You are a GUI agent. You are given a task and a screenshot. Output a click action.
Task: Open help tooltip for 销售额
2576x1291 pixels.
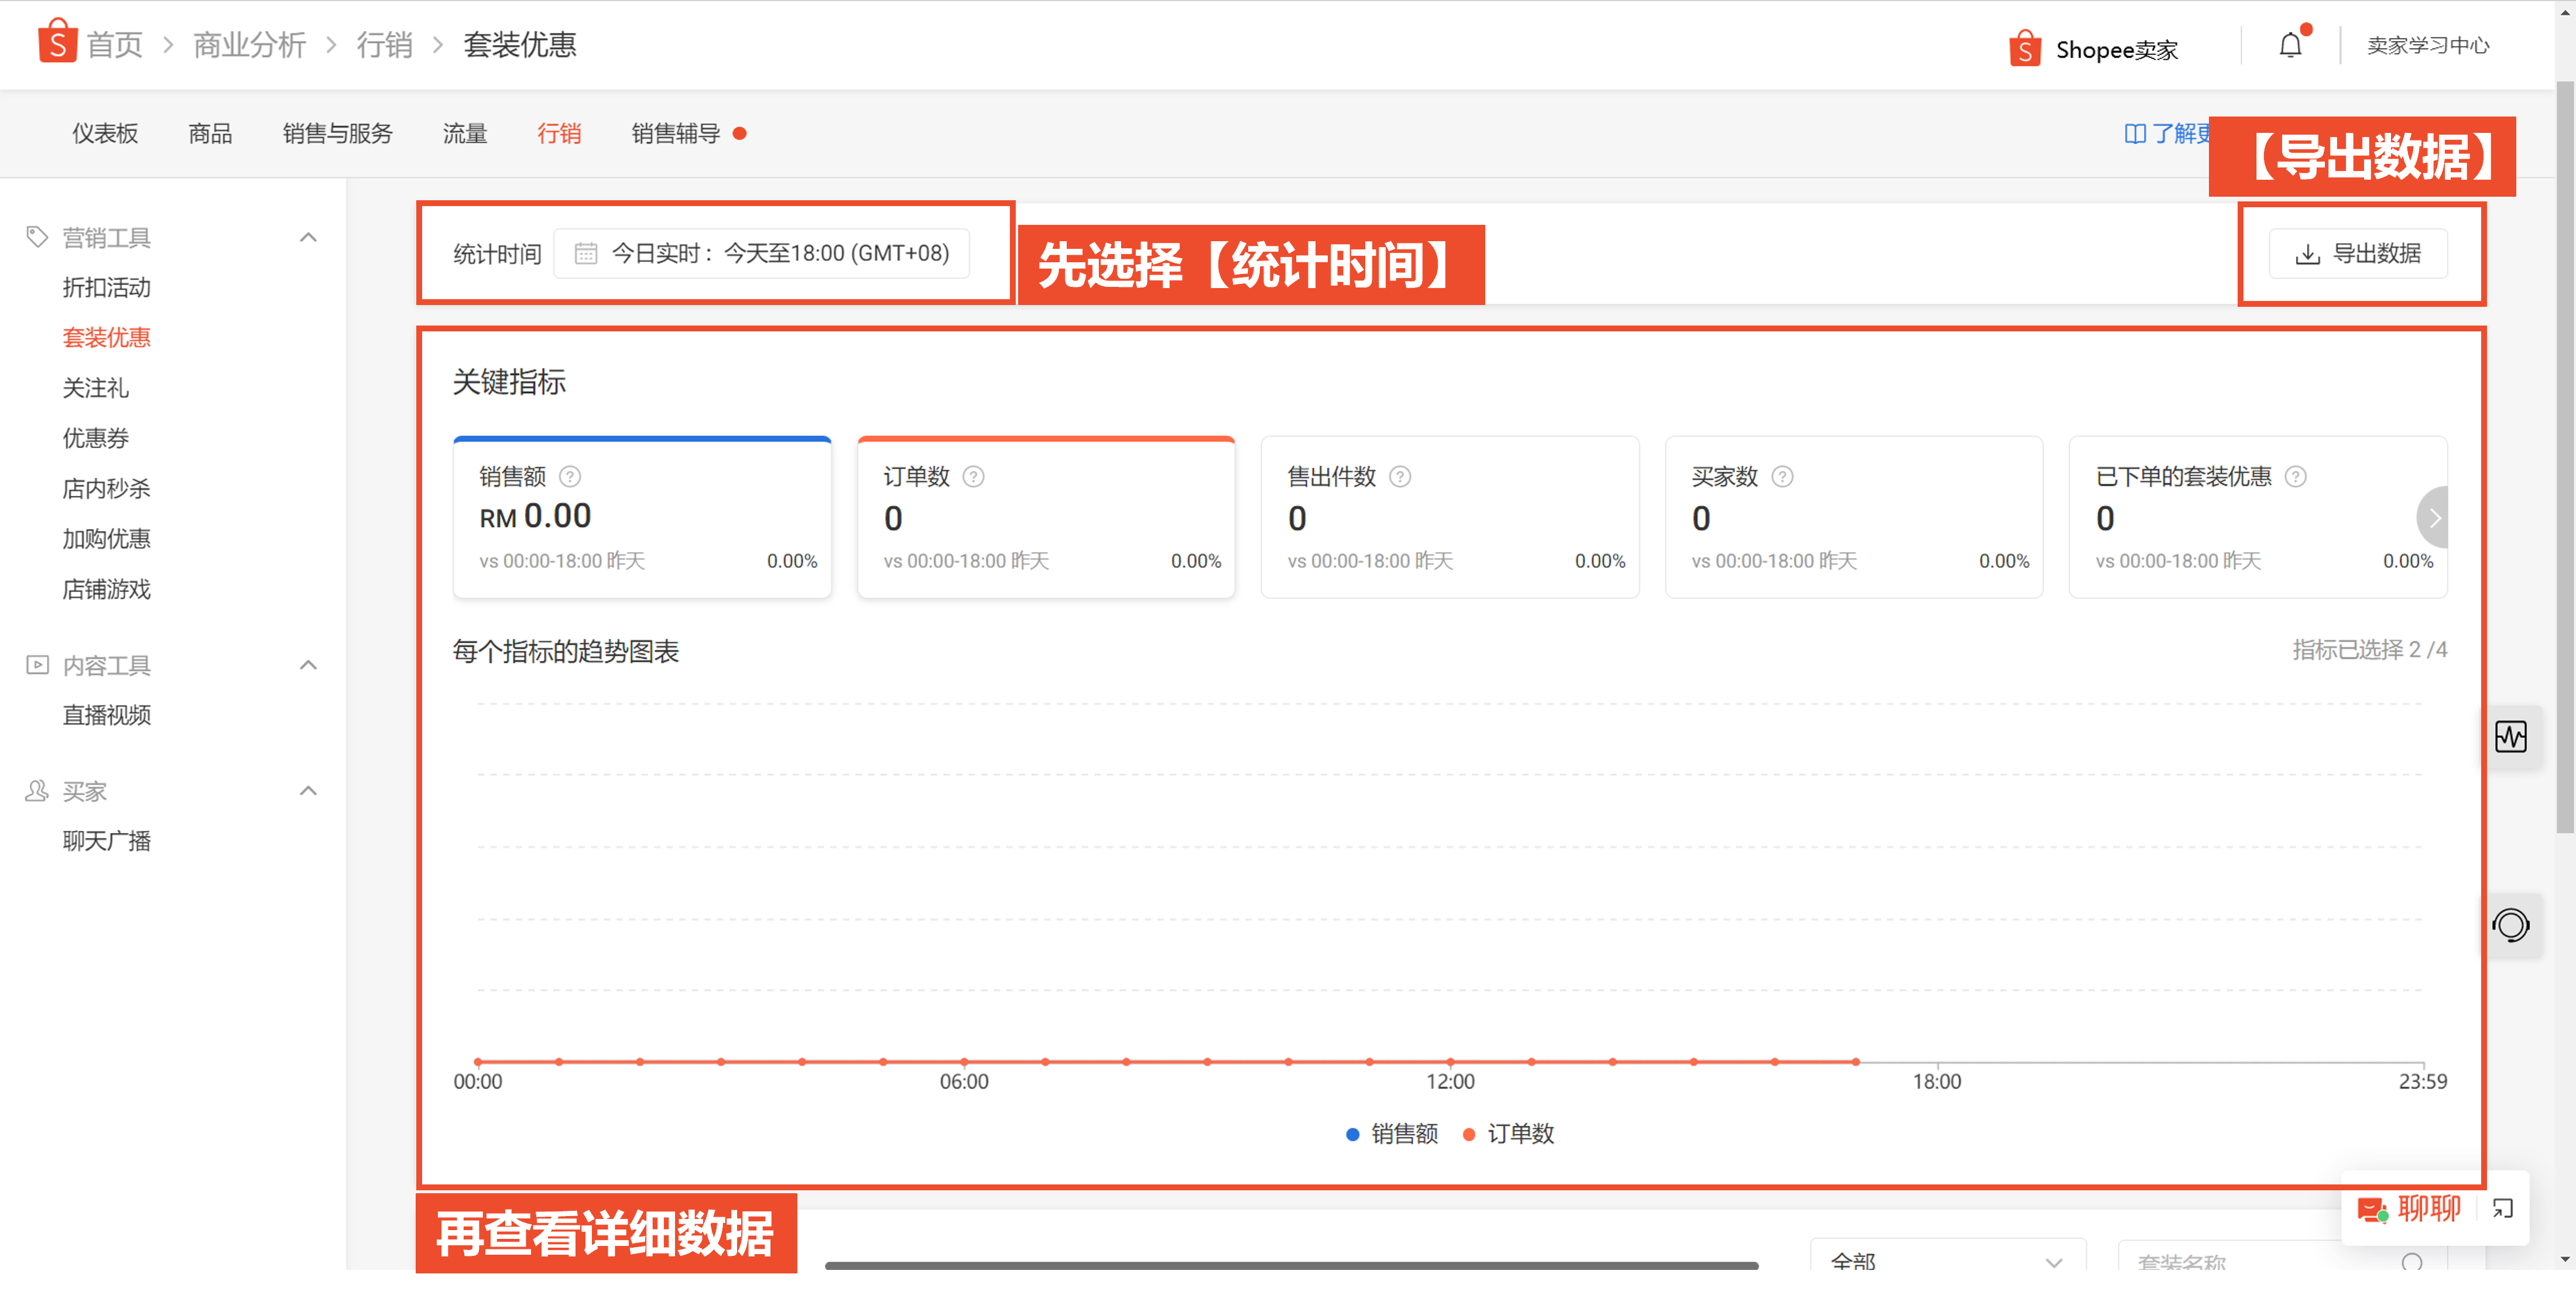tap(570, 476)
